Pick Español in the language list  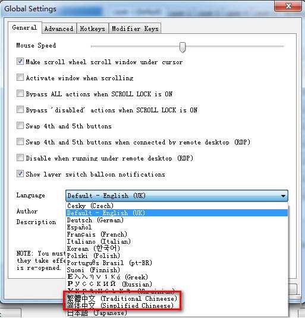click(x=177, y=227)
